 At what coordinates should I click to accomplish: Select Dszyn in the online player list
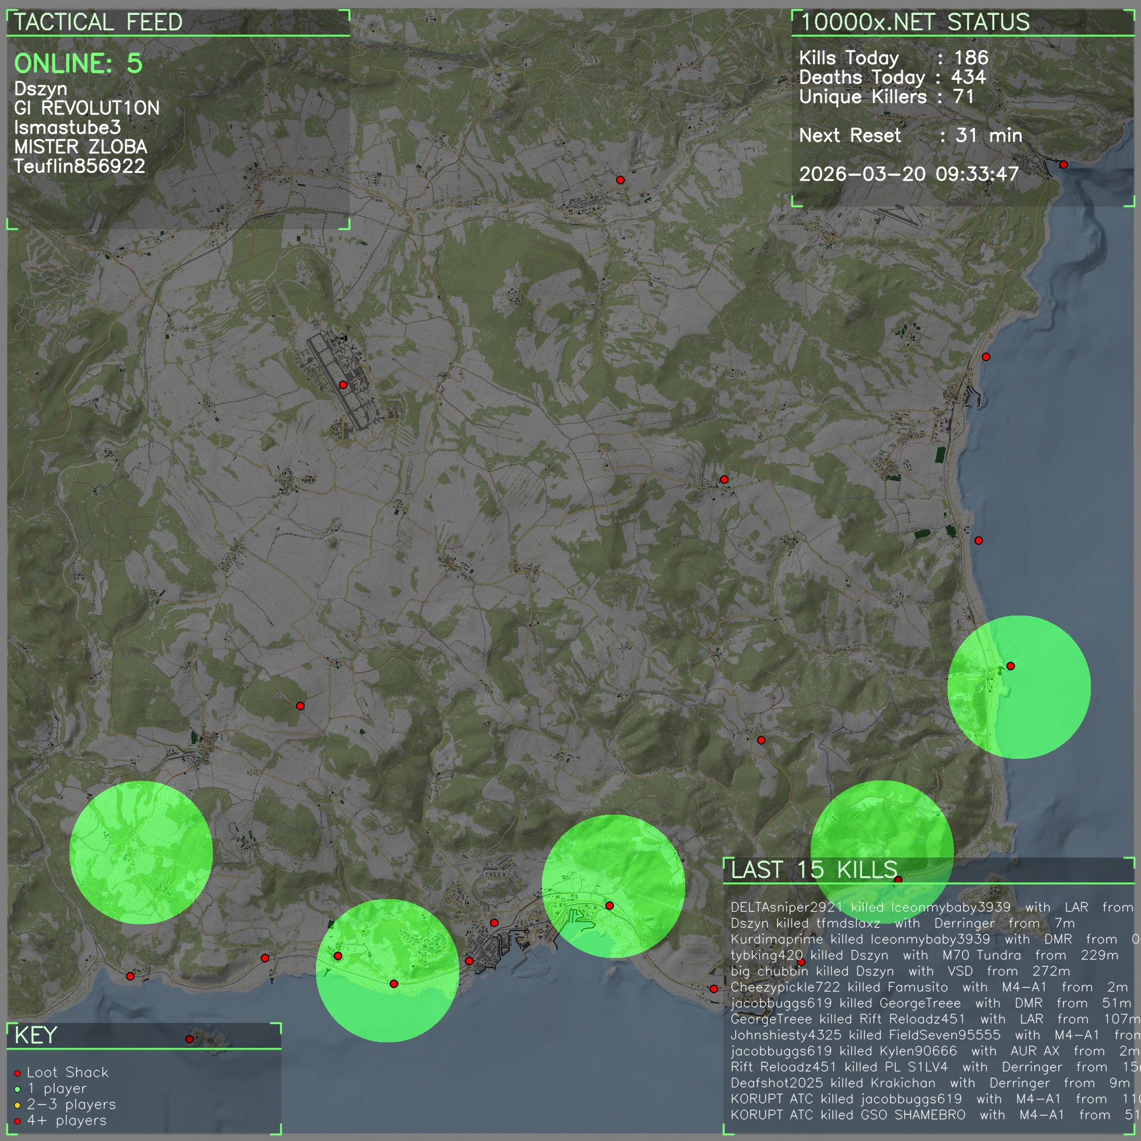click(41, 89)
